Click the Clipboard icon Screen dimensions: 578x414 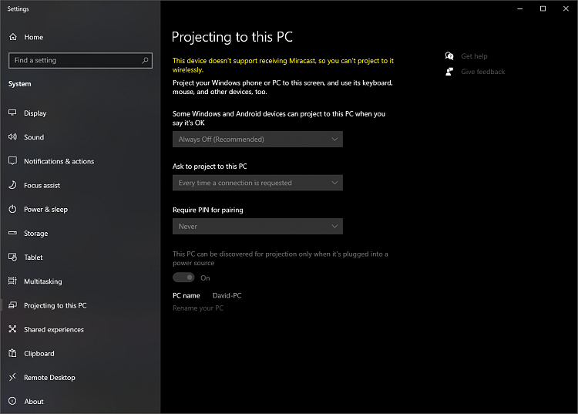pos(12,353)
